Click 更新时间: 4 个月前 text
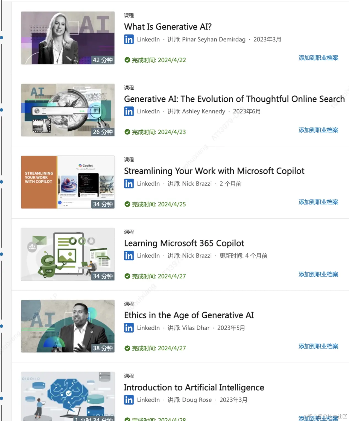 (243, 256)
